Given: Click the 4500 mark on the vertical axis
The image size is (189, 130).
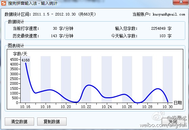Looking at the screenshot, I should point(14,59).
